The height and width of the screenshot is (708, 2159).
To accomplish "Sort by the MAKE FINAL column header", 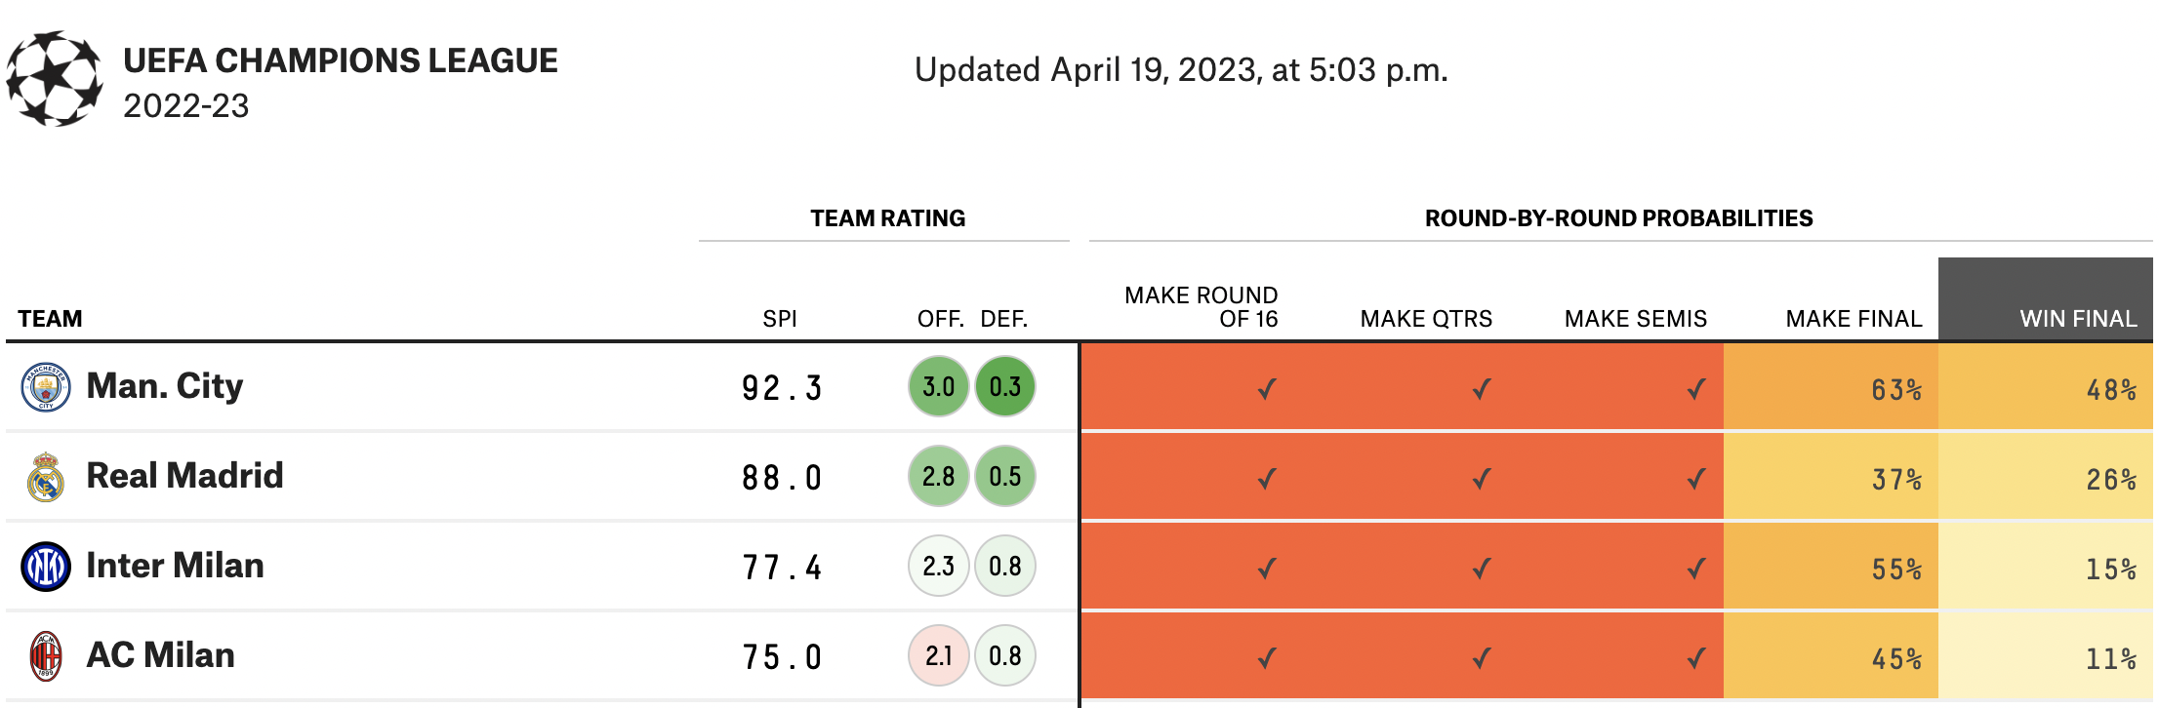I will 1853,319.
